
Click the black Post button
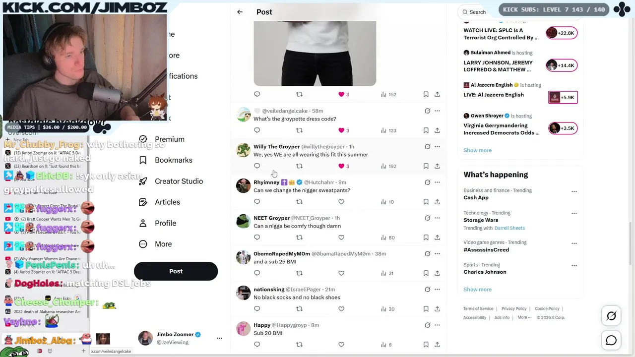176,271
